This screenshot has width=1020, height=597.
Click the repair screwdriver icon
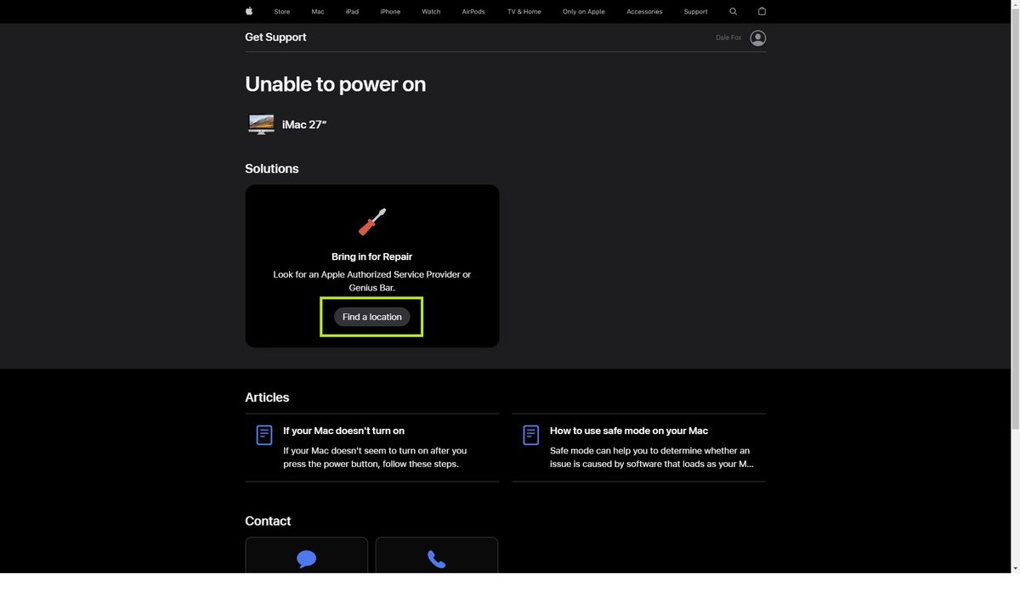(x=371, y=222)
